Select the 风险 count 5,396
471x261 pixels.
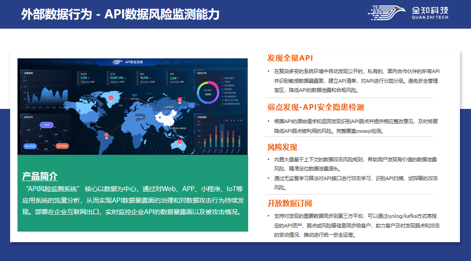click(x=173, y=78)
